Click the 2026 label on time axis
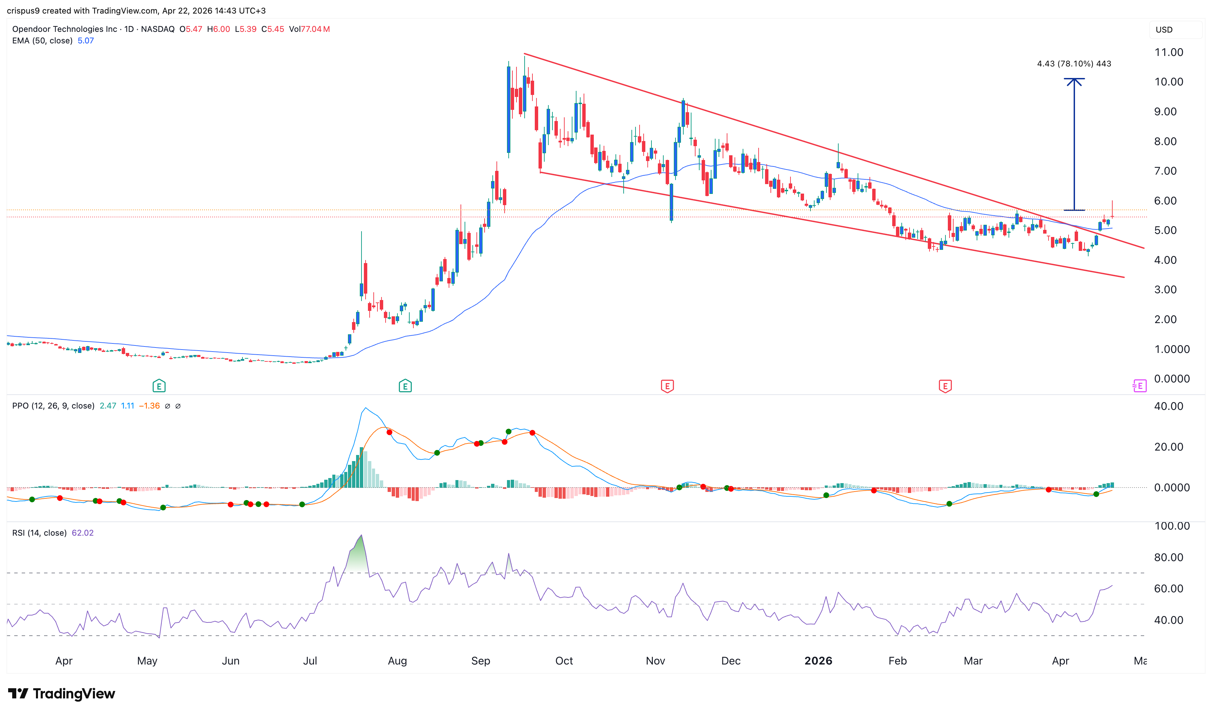 tap(818, 661)
